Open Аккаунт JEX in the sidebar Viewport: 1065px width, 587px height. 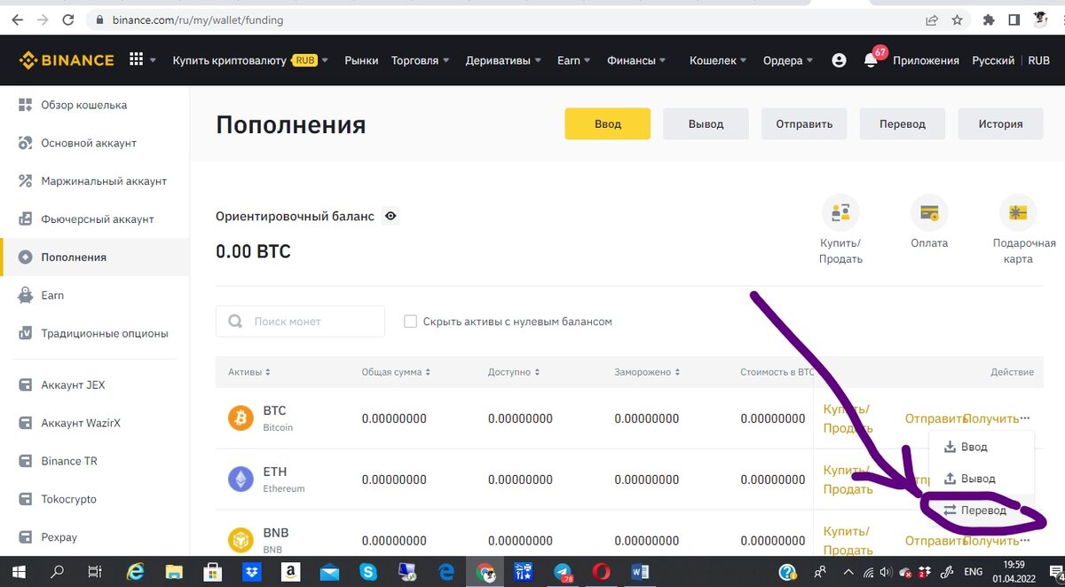point(94,385)
